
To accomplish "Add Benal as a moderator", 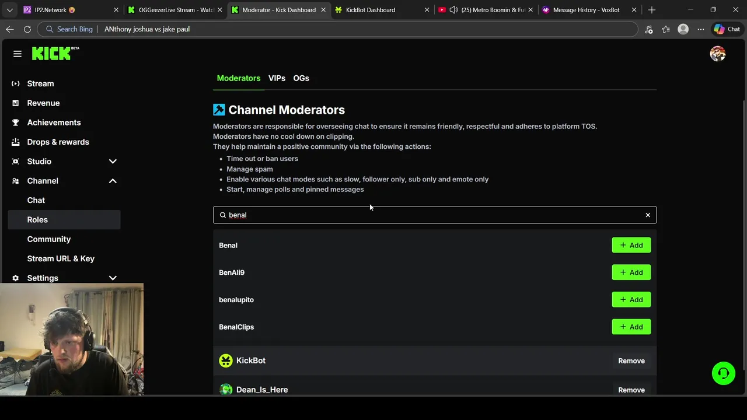I will point(631,246).
